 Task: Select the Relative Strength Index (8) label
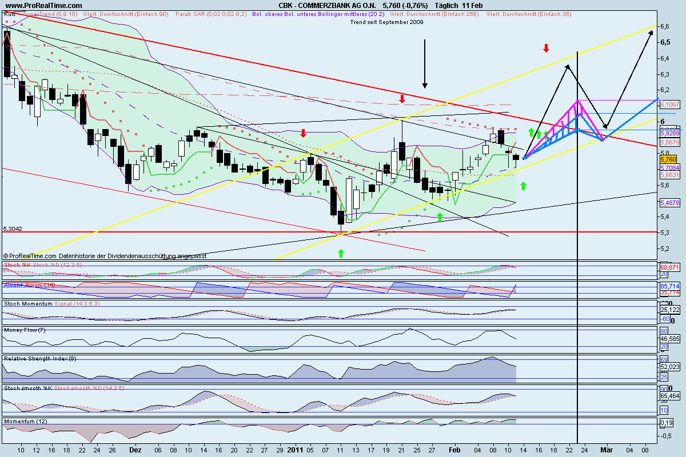point(40,359)
